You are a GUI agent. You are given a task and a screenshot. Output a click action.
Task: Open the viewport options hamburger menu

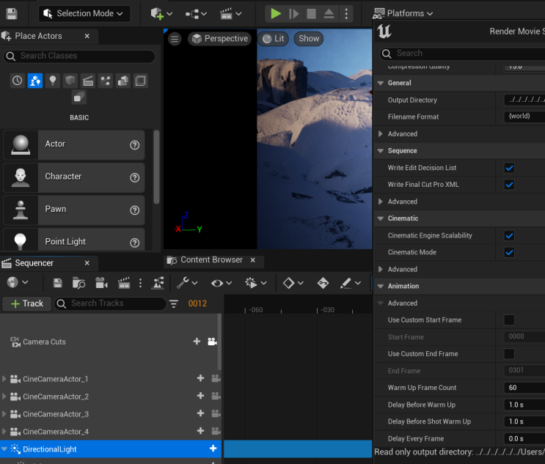(x=175, y=39)
